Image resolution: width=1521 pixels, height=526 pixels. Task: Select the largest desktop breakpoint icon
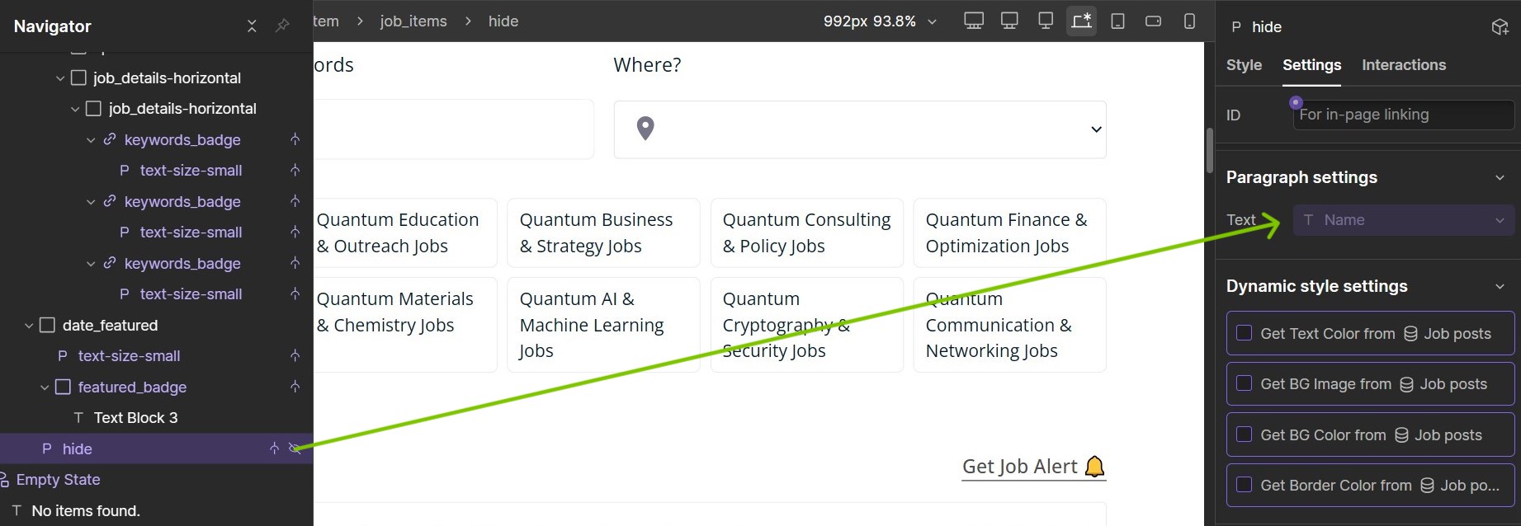click(974, 21)
